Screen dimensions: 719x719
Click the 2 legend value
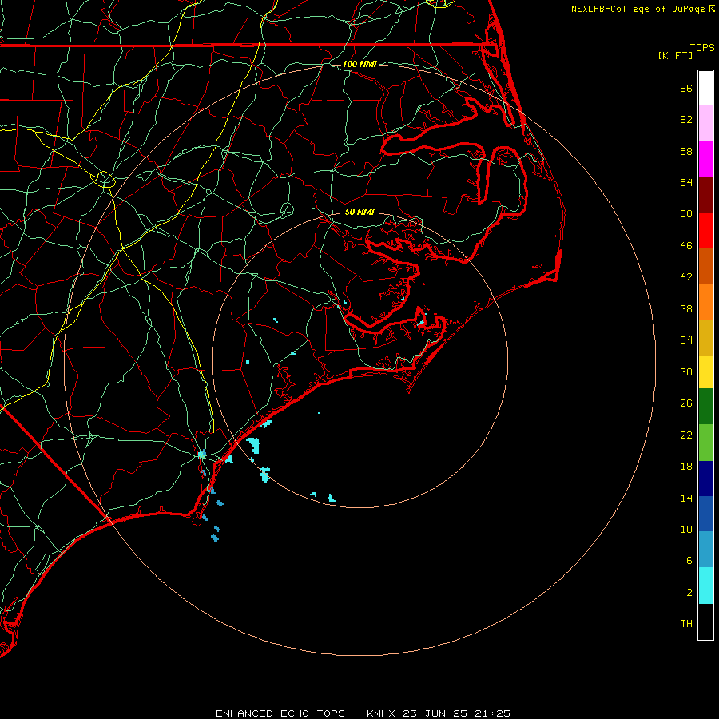coord(689,593)
